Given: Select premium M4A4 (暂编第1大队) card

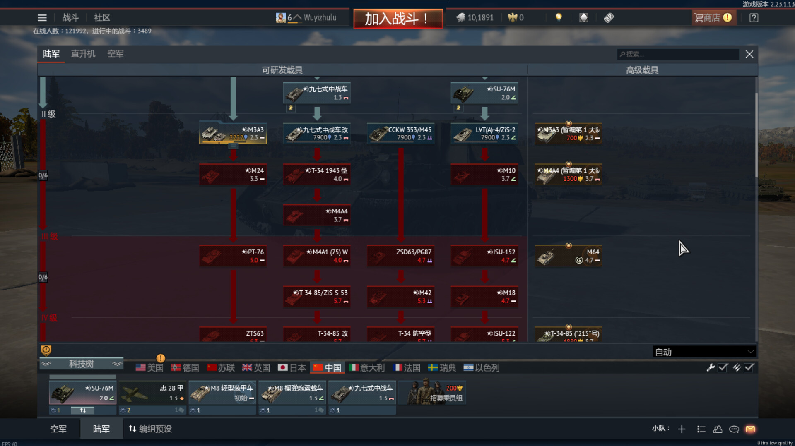Looking at the screenshot, I should click(568, 174).
